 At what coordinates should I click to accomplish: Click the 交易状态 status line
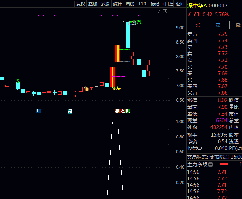click(214, 157)
